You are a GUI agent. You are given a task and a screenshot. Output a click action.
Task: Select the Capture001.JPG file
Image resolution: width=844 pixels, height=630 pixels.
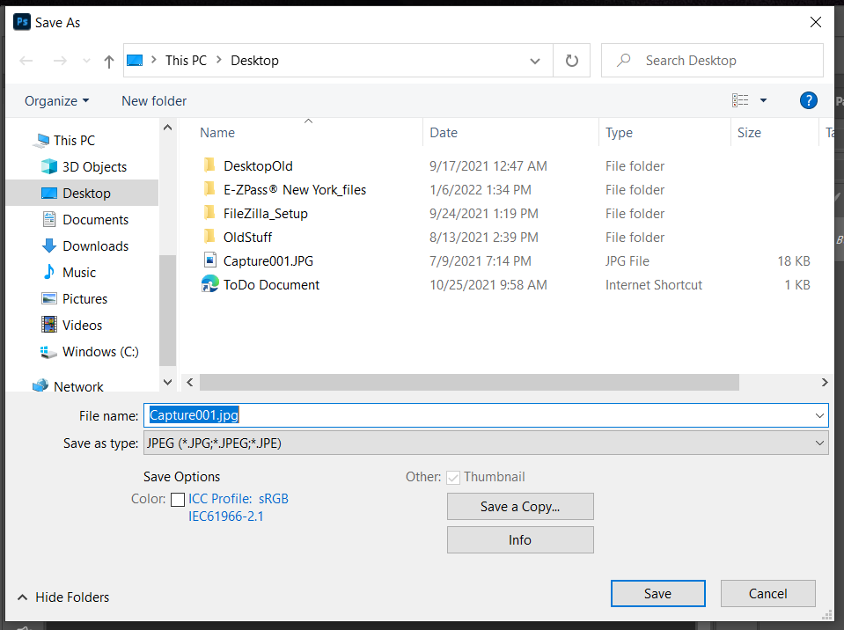(268, 261)
